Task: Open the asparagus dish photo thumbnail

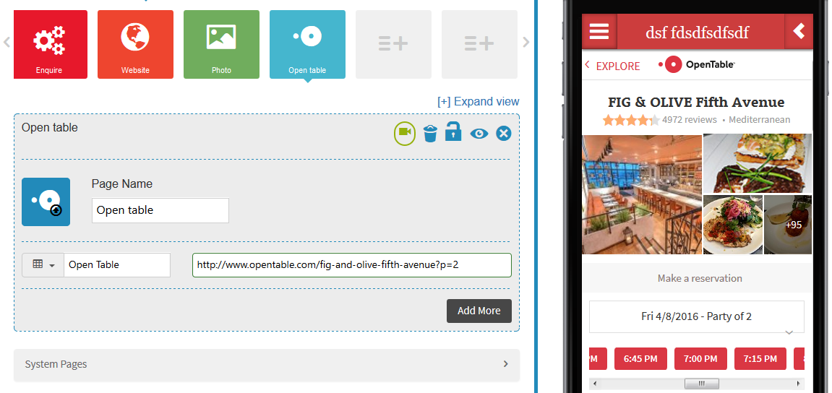Action: click(757, 164)
